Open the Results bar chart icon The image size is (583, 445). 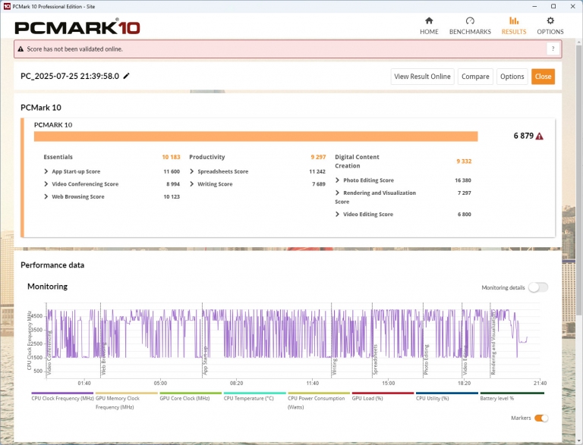click(x=514, y=20)
